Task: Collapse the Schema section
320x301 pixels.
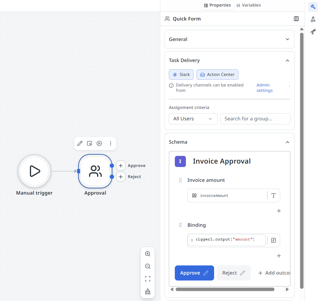Action: pyautogui.click(x=287, y=142)
